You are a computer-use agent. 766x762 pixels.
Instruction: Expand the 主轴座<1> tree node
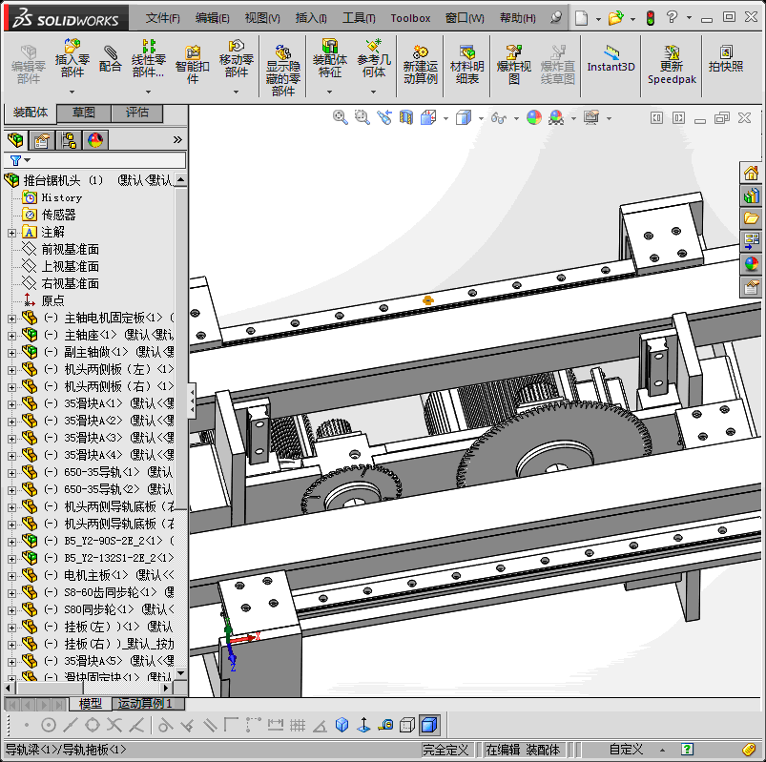11,335
